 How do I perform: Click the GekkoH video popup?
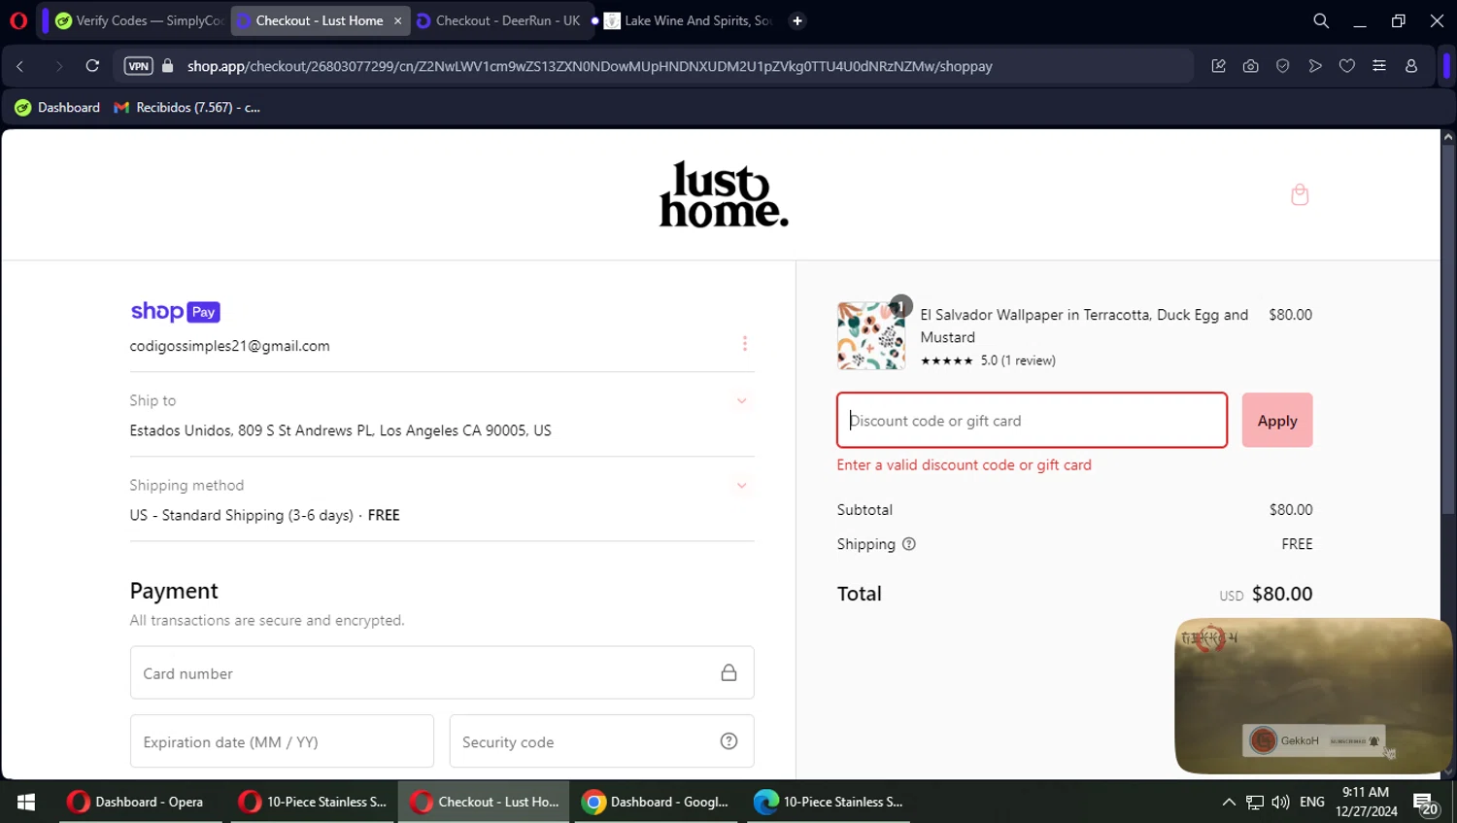tap(1313, 696)
